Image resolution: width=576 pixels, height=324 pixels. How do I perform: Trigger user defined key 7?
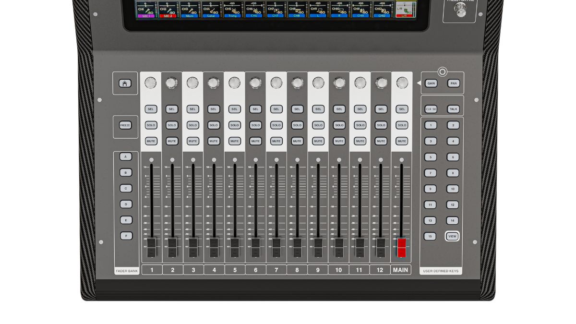coord(431,173)
